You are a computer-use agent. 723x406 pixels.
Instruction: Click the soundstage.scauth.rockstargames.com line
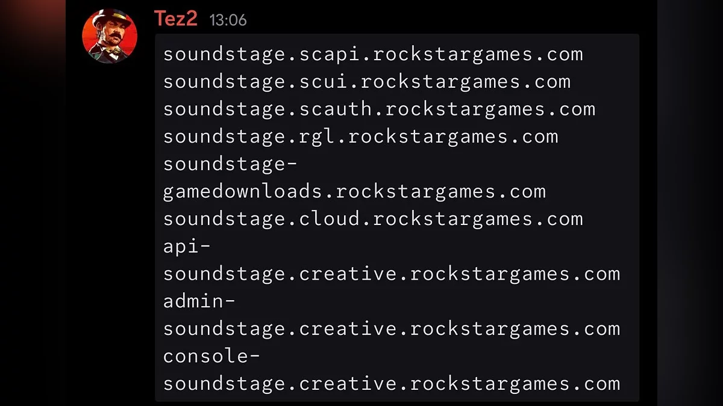[379, 109]
